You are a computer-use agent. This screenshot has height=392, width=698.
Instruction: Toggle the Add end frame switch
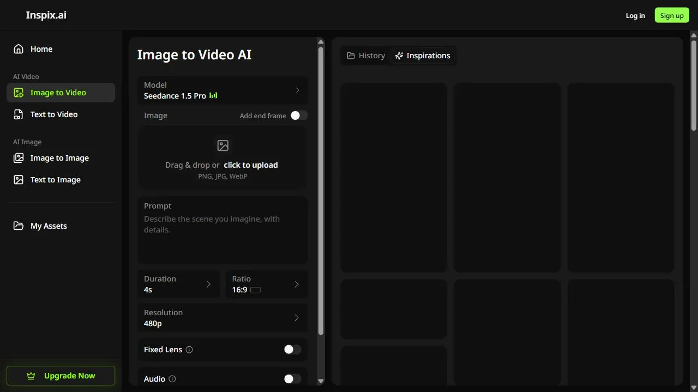click(299, 115)
